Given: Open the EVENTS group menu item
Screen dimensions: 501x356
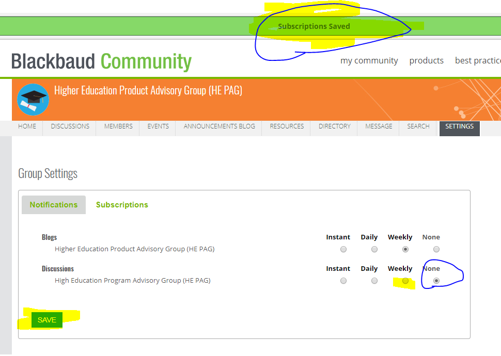Looking at the screenshot, I should coord(158,126).
